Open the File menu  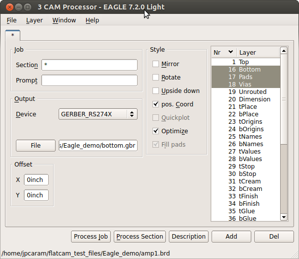pyautogui.click(x=11, y=20)
